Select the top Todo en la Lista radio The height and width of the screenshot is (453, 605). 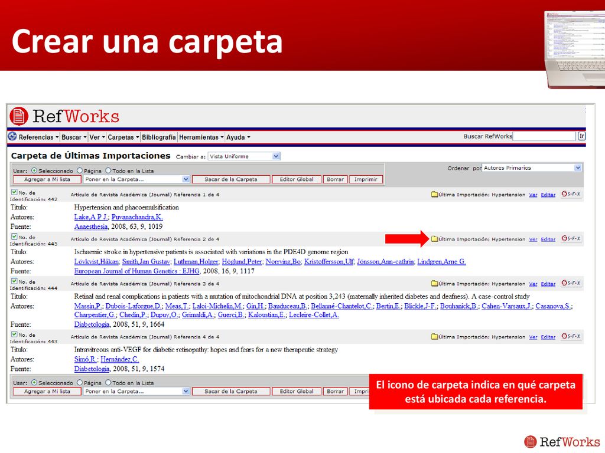(108, 170)
